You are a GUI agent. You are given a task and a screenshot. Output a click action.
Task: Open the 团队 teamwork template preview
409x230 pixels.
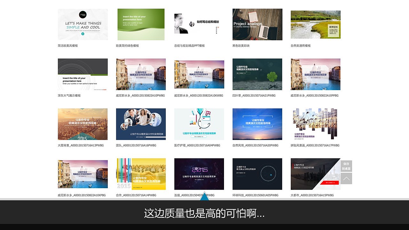(x=141, y=124)
